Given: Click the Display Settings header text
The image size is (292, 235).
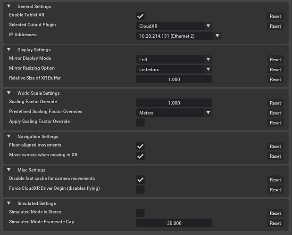Looking at the screenshot, I should tap(34, 49).
